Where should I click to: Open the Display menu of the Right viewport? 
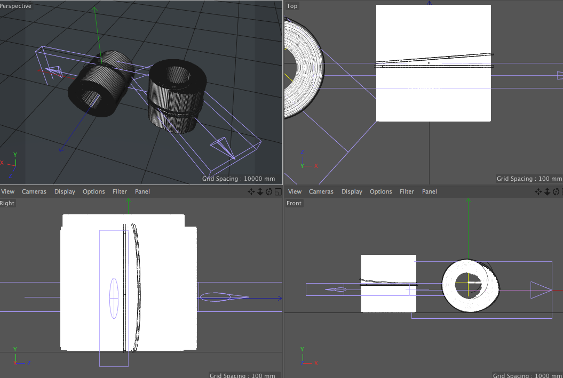click(x=65, y=192)
